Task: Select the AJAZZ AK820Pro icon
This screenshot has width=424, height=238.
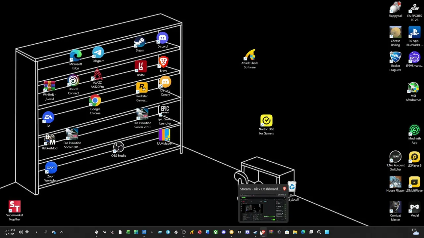Action: point(97,74)
